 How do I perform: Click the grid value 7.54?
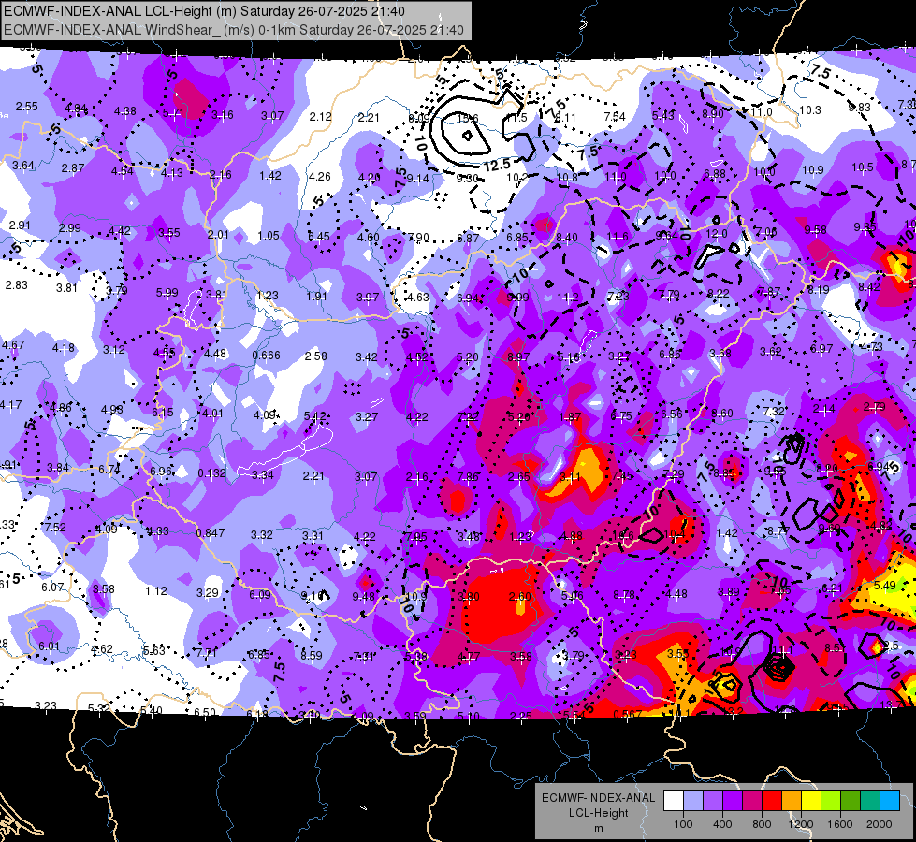pos(615,117)
